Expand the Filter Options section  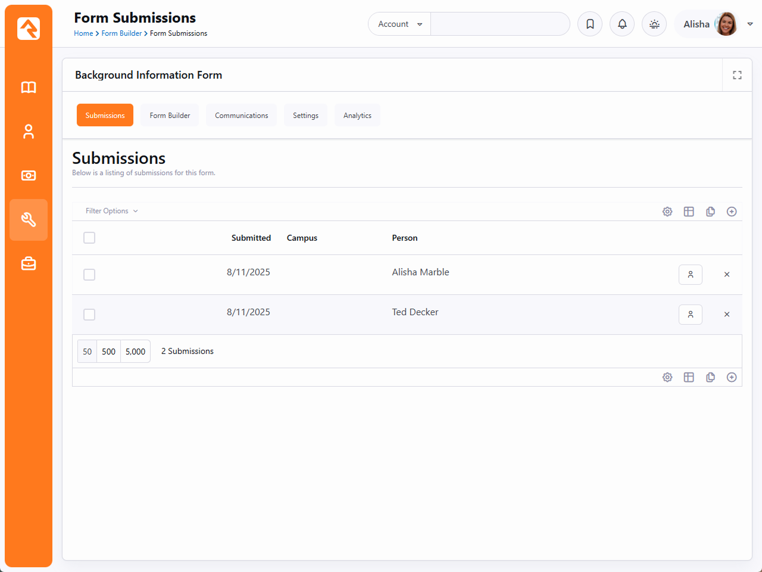(111, 211)
